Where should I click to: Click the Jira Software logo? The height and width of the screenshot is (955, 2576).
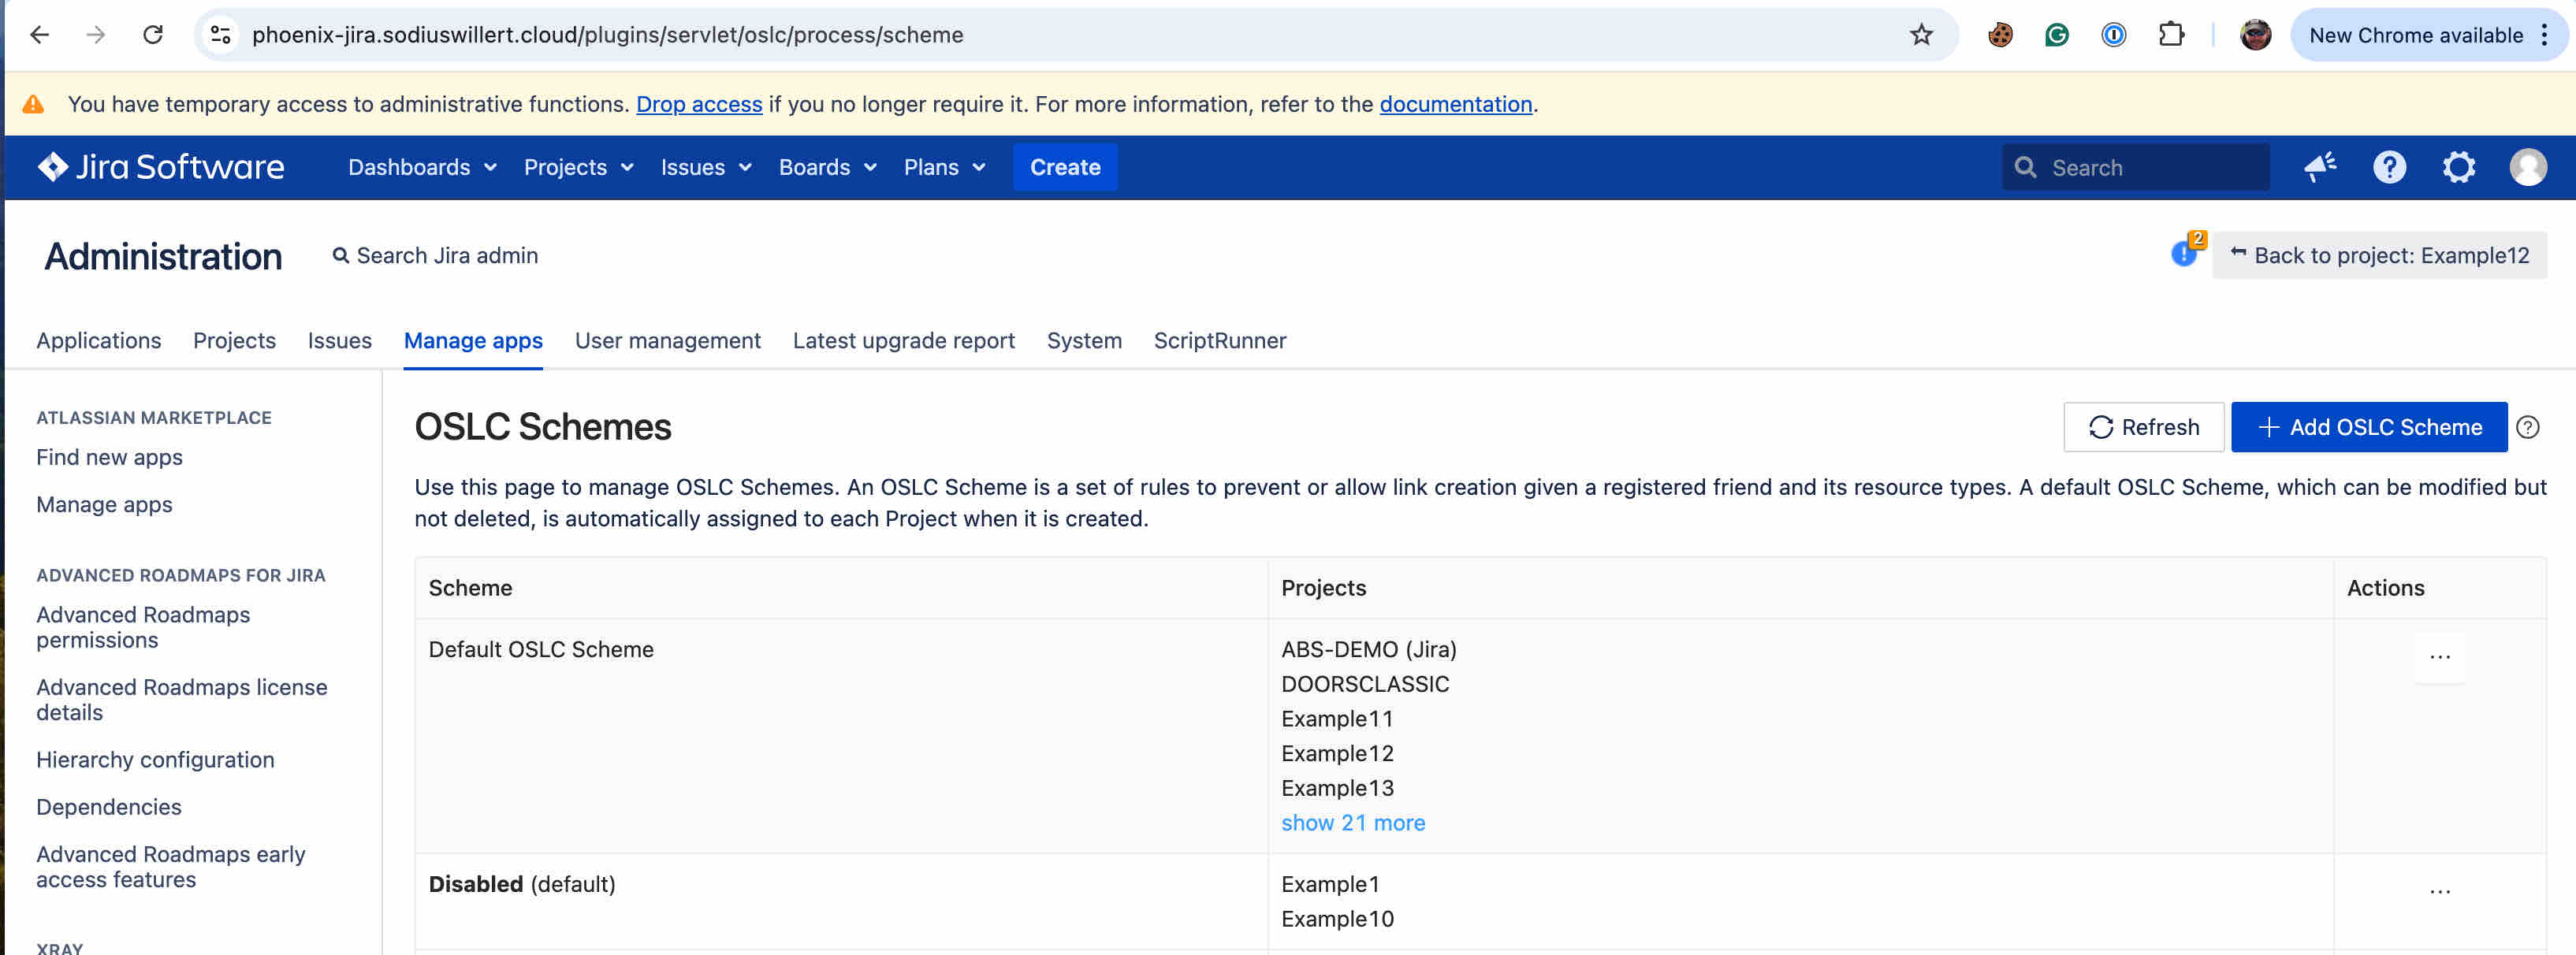tap(161, 167)
